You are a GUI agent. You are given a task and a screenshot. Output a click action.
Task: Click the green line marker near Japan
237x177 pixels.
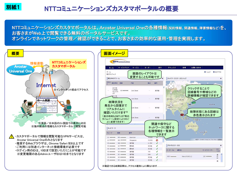tap(193, 102)
